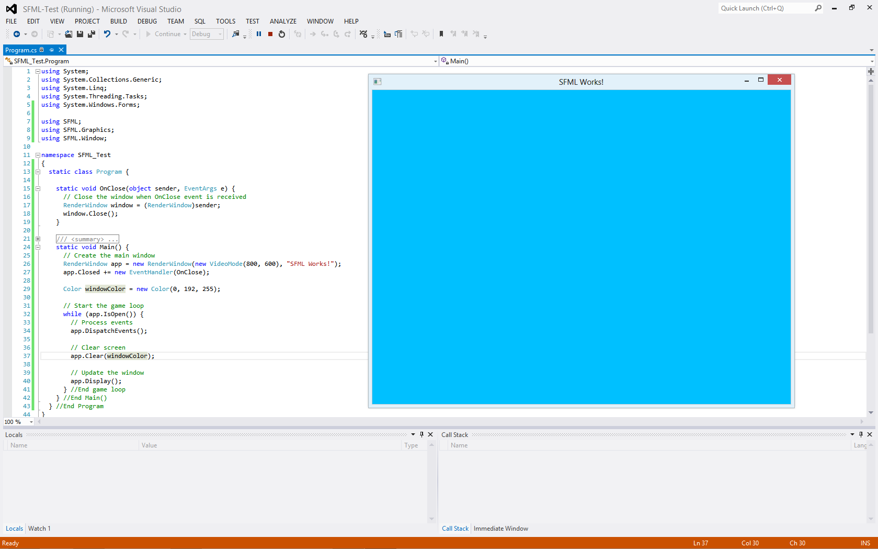
Task: Save Program.cs with the floppy disk icon
Action: click(x=80, y=34)
